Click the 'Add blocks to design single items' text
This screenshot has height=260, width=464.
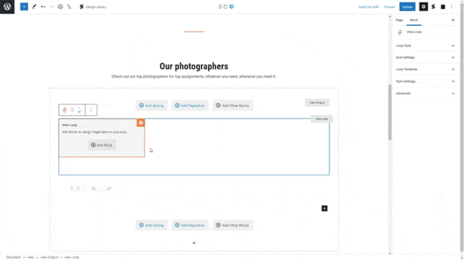tap(95, 132)
